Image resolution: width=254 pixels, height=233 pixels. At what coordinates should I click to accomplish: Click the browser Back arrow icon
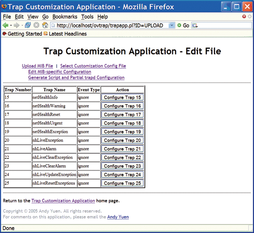pos(6,25)
